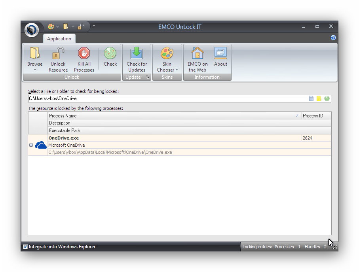Screen dimensions: 359x272
Task: Select process ID 2624 cell
Action: click(x=316, y=138)
